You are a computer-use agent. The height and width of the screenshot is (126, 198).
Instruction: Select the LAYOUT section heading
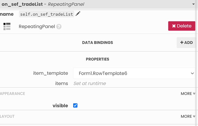7,117
